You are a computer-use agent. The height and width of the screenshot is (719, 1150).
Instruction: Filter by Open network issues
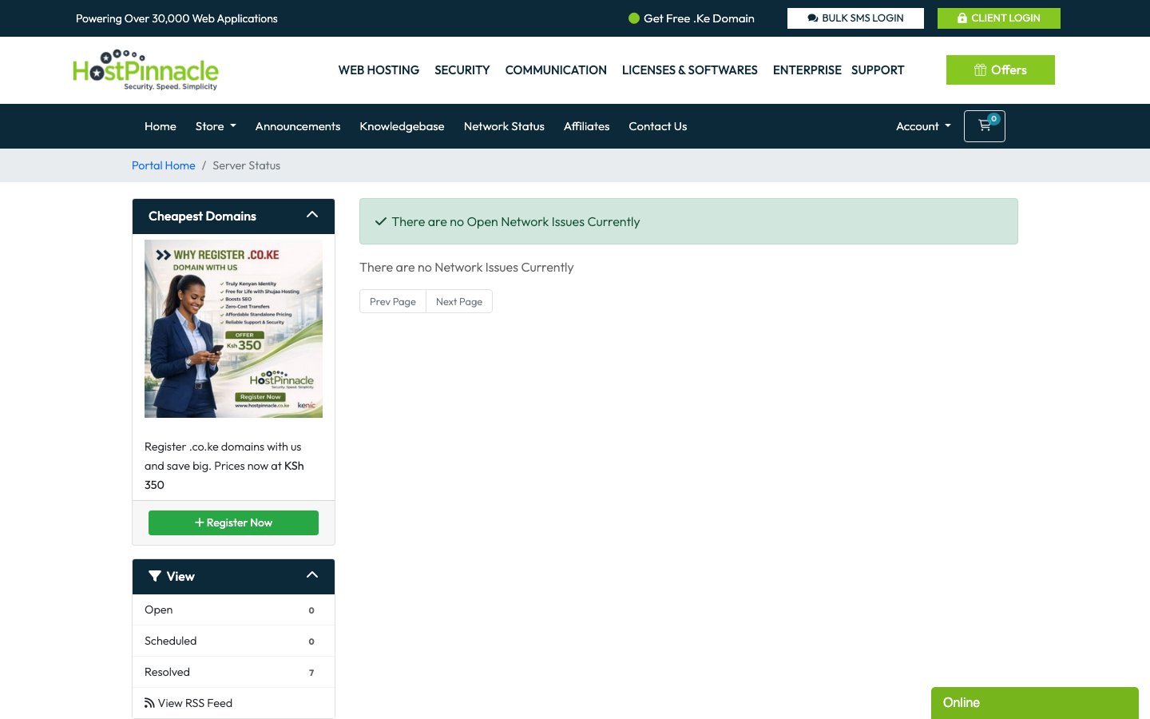233,610
